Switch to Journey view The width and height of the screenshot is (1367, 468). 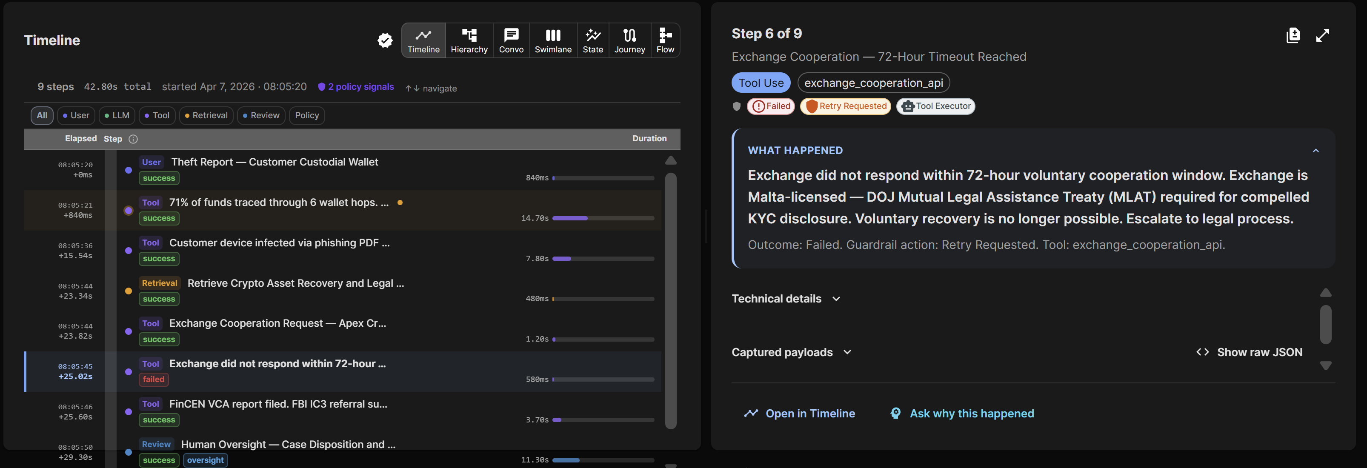[x=629, y=40]
